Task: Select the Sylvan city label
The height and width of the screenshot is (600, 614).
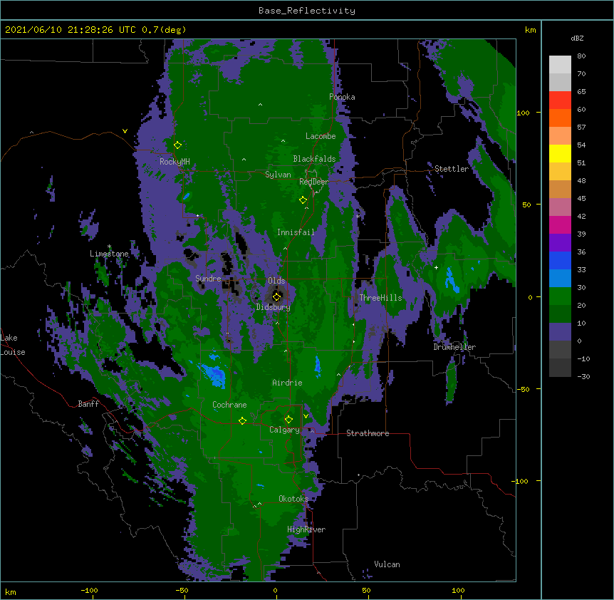Action: pos(278,175)
